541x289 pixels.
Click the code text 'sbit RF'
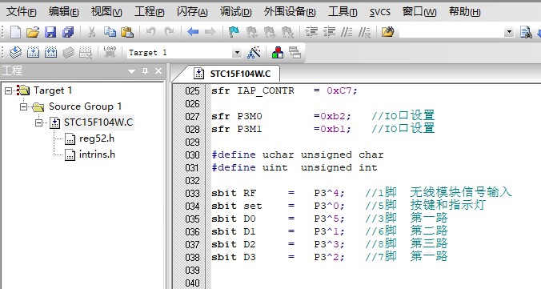234,193
